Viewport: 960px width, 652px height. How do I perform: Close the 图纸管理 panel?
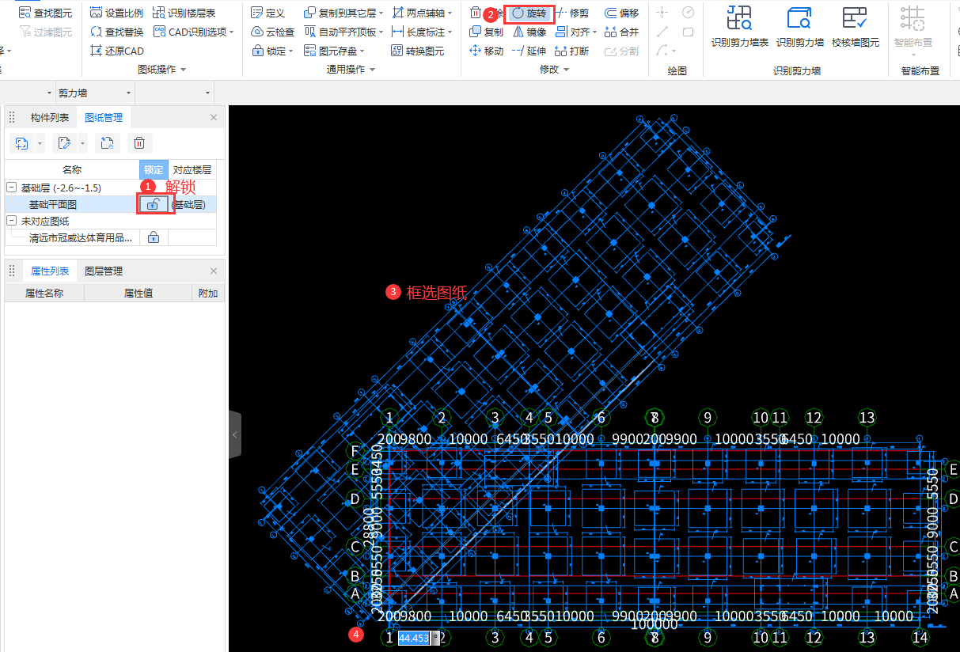point(213,118)
